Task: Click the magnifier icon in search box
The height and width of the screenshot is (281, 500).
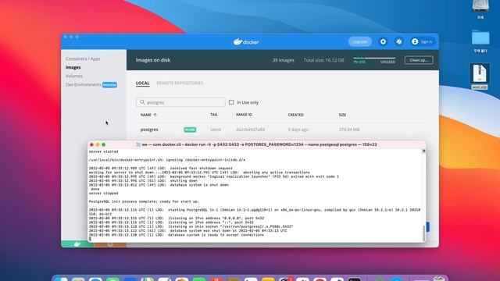Action: pos(142,102)
